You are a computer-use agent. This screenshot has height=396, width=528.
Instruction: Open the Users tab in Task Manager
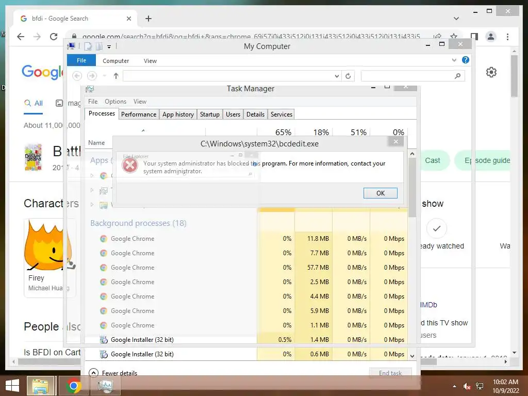[233, 114]
